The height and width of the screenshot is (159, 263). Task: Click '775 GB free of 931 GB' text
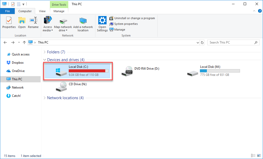215,75
